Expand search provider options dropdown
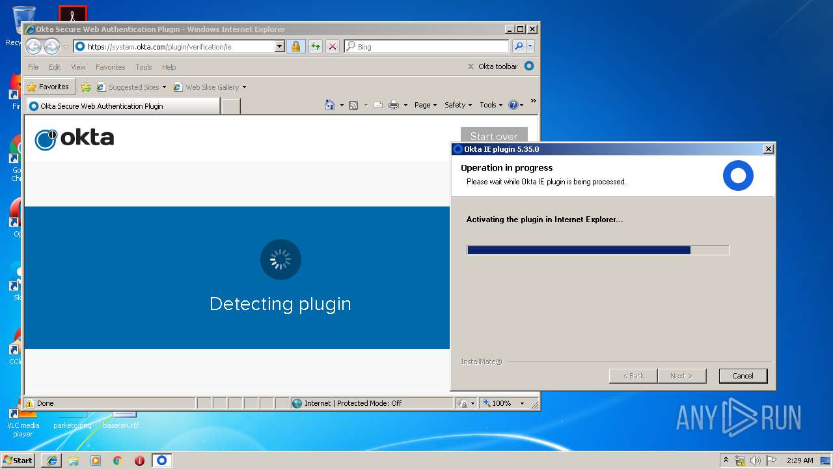The height and width of the screenshot is (469, 833). (530, 46)
